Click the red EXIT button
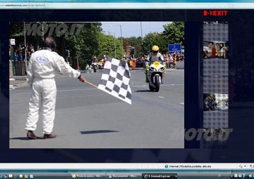Viewport: 254px width, 179px height. tap(215, 13)
